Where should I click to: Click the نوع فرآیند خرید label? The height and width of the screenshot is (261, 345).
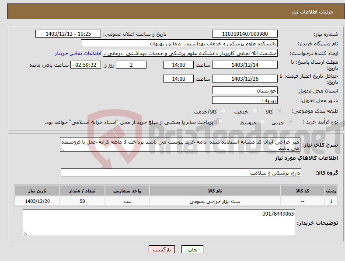tap(320, 122)
